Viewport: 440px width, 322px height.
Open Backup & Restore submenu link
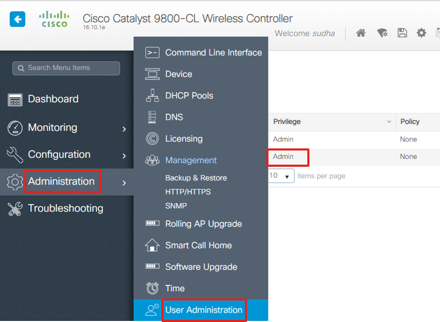[196, 178]
